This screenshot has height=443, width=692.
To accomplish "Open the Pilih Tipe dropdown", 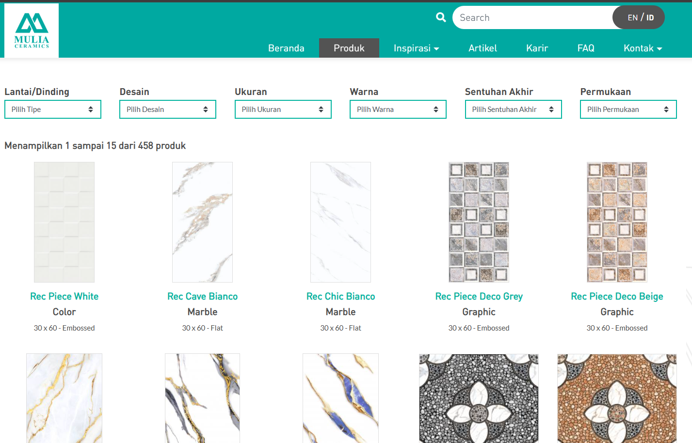I will 52,109.
